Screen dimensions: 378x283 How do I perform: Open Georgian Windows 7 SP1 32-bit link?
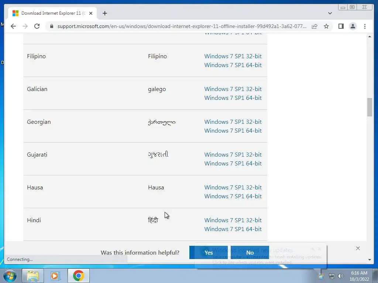[233, 122]
